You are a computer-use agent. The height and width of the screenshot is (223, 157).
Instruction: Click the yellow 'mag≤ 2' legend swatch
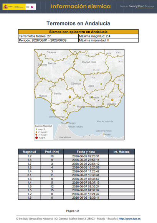click(x=36, y=129)
